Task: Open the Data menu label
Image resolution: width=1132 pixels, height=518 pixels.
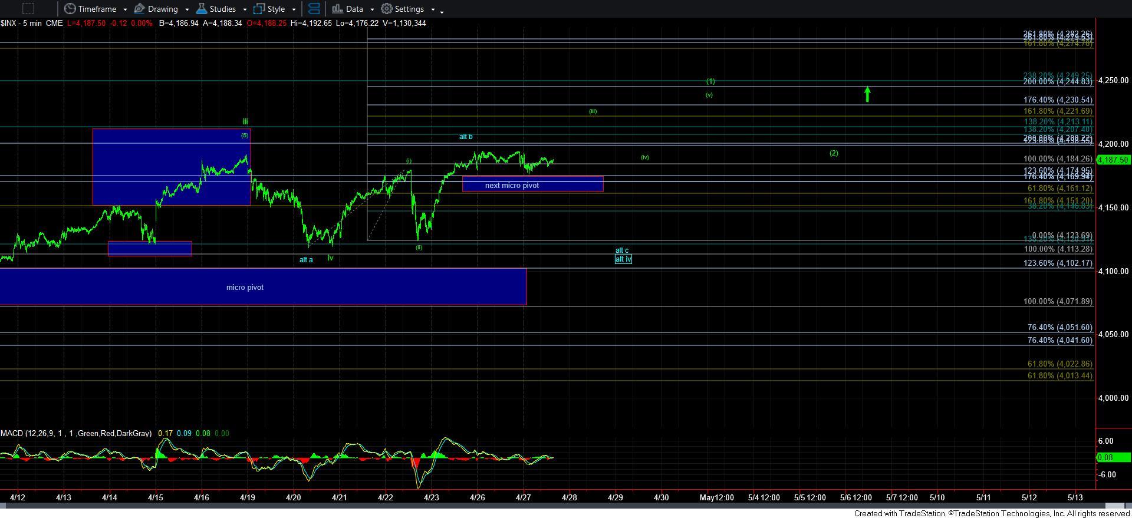Action: pos(354,9)
